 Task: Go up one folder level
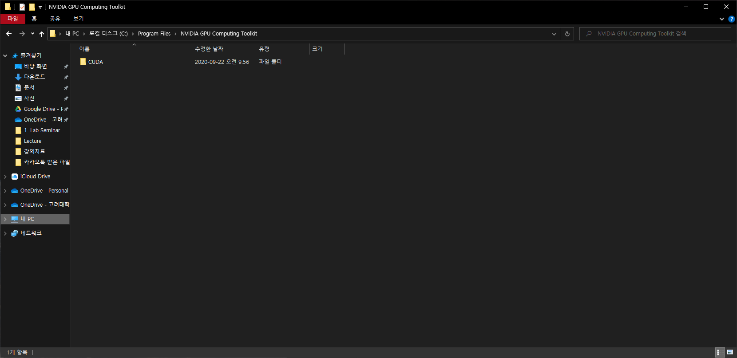point(42,34)
